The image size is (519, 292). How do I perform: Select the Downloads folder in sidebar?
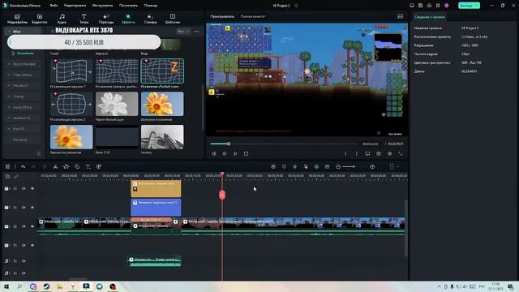point(23,54)
